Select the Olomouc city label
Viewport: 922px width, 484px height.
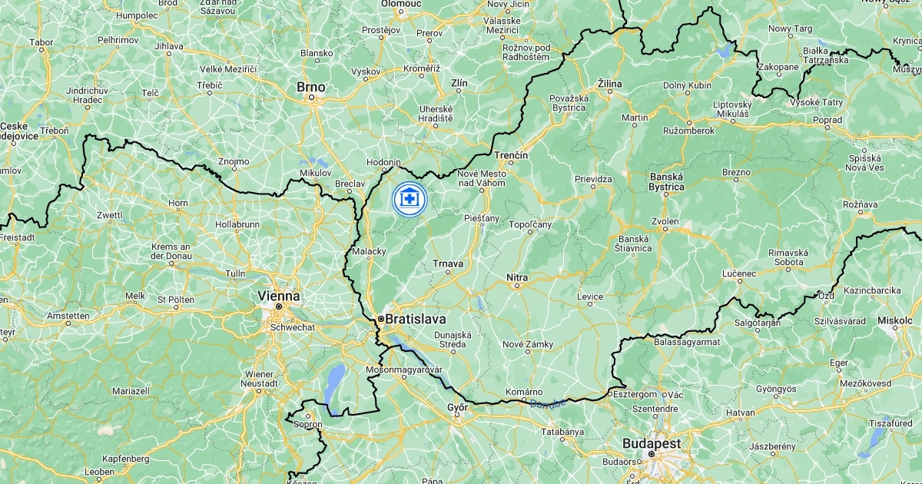402,4
